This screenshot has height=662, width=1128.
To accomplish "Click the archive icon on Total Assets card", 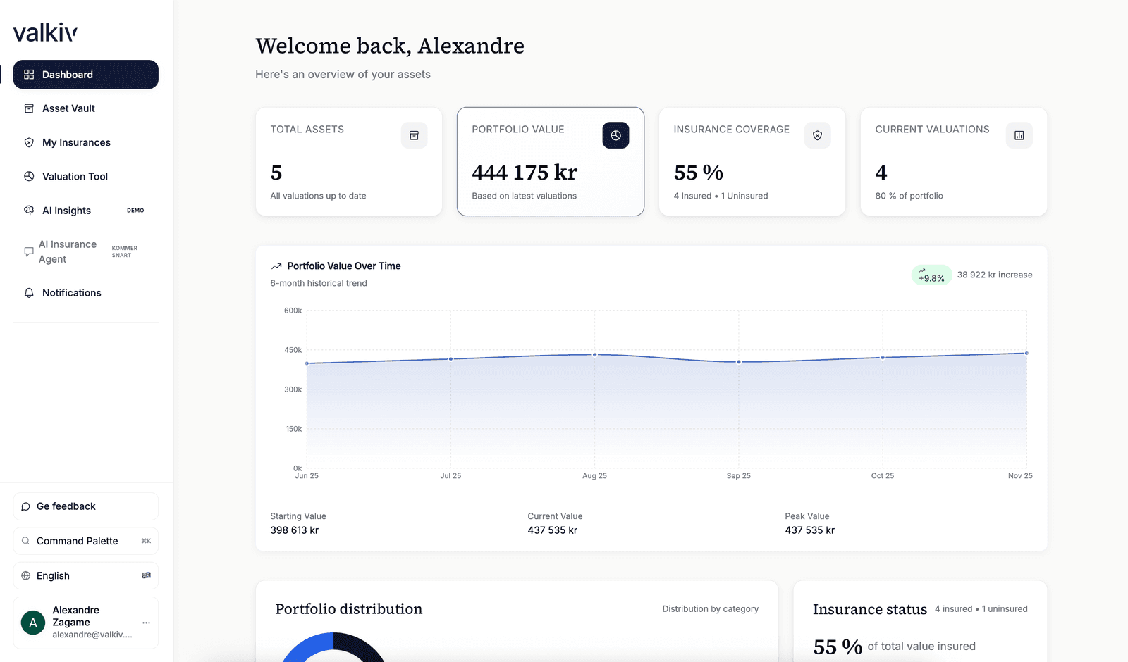I will pyautogui.click(x=414, y=135).
